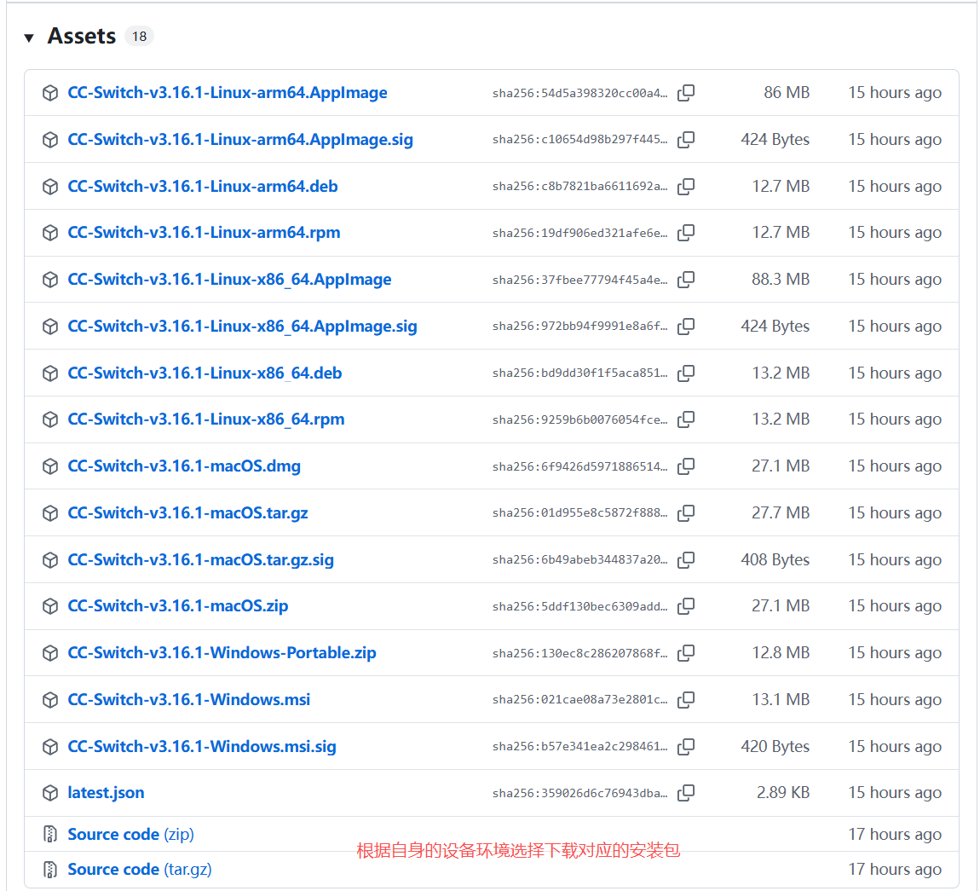The height and width of the screenshot is (891, 980).
Task: Copy sha256 of latest.json
Action: (x=686, y=794)
